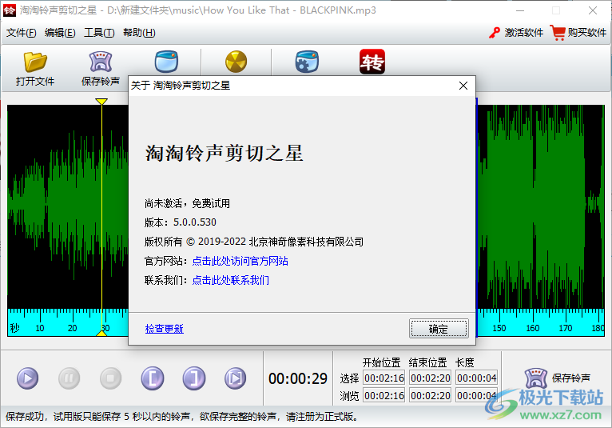Click the 激活软件 key icon
This screenshot has width=612, height=428.
coord(495,33)
